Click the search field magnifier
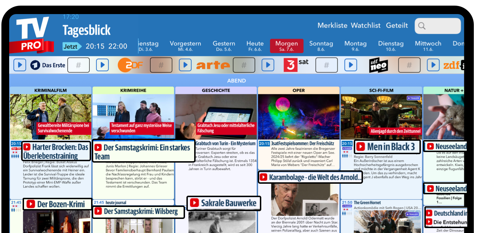The image size is (483, 233). [421, 26]
